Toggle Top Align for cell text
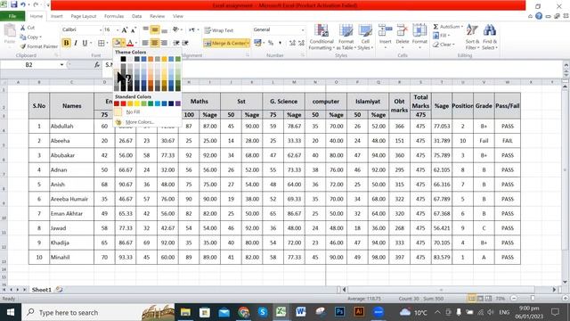 click(x=145, y=29)
